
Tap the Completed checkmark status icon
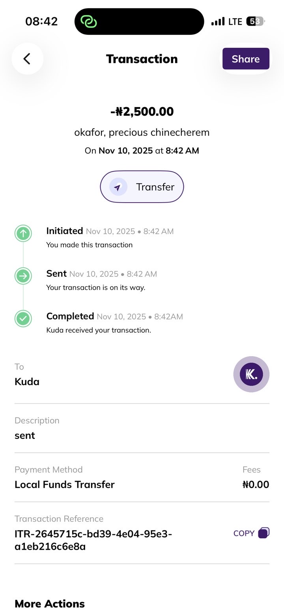23,318
